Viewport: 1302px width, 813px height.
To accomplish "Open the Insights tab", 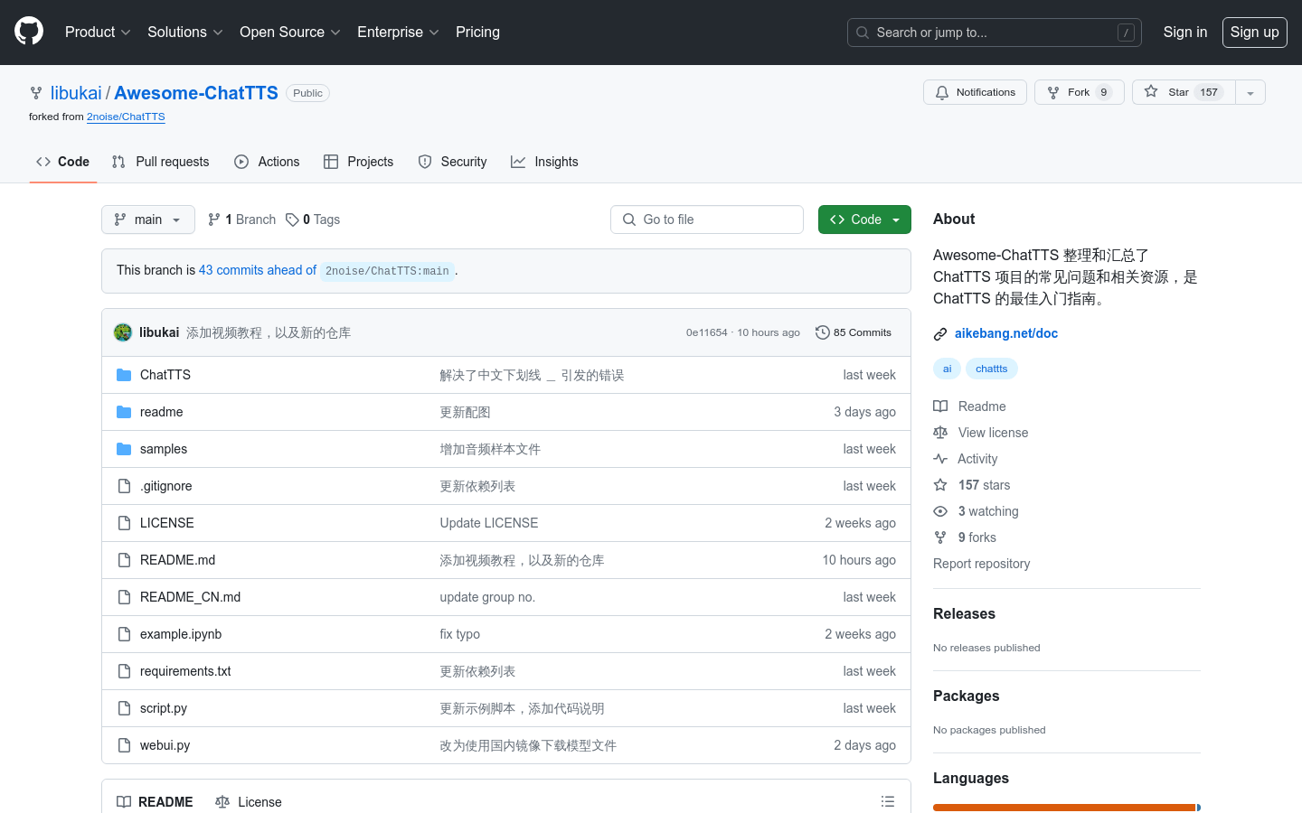I will (544, 162).
